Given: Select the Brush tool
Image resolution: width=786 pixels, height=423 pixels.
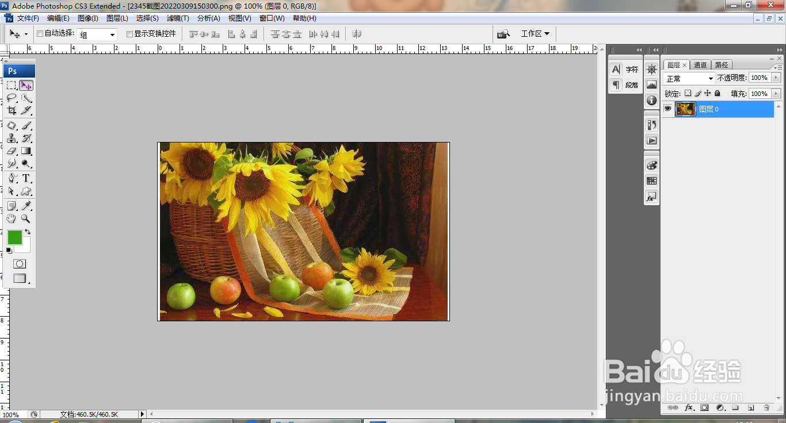Looking at the screenshot, I should (x=26, y=125).
